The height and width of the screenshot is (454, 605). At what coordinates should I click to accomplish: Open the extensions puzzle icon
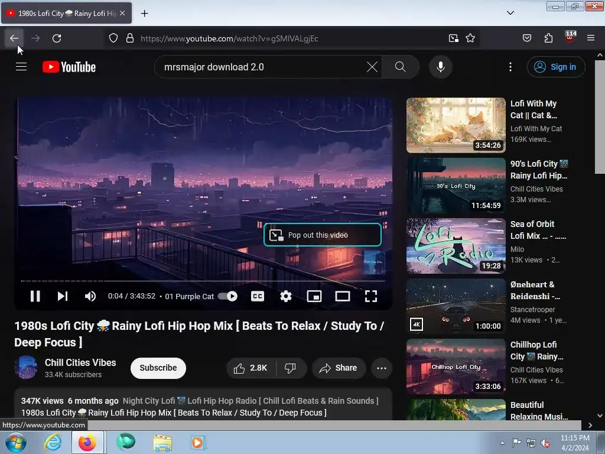[548, 38]
